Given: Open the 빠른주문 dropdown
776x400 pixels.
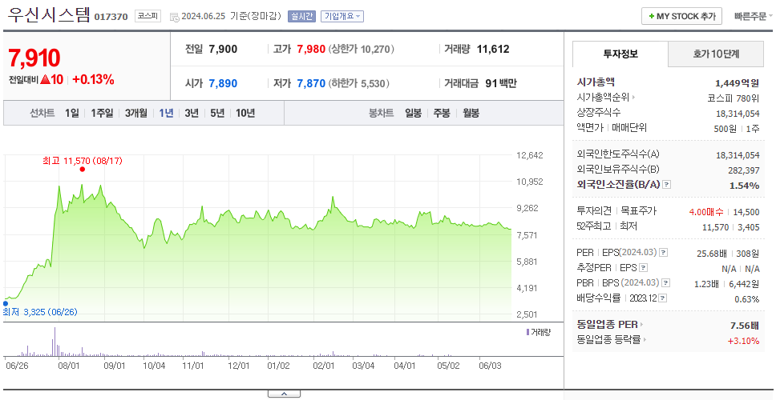Looking at the screenshot, I should tap(754, 16).
